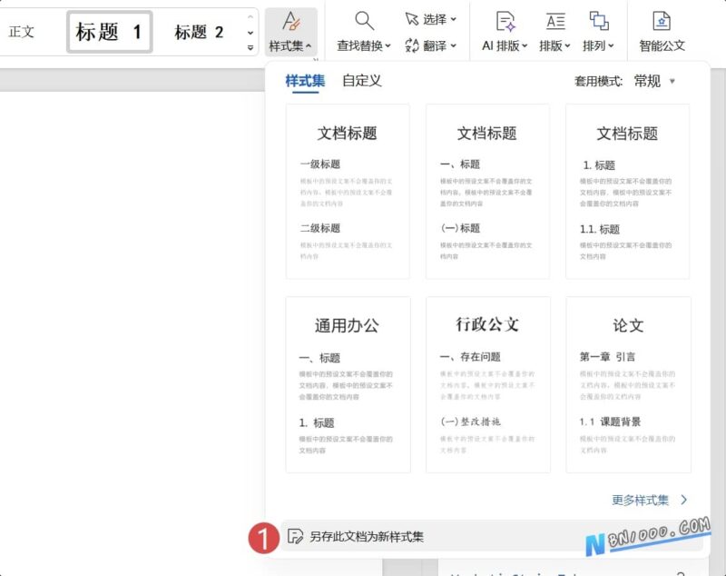Switch to the 自定义 tab
The height and width of the screenshot is (576, 726).
pos(362,81)
